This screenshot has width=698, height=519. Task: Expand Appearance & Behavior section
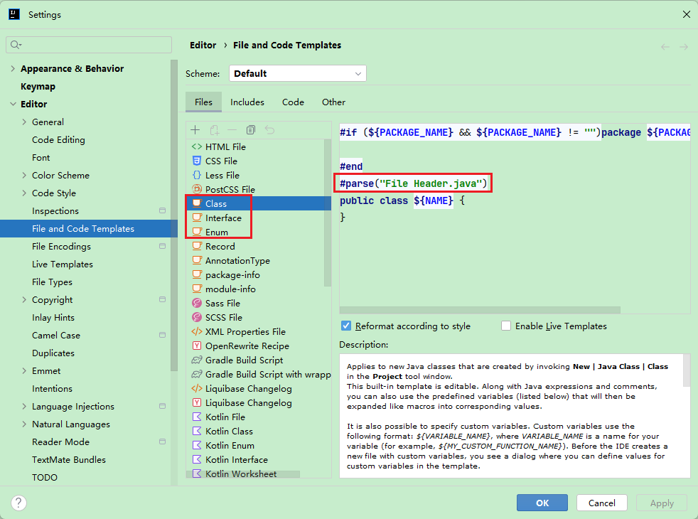coord(13,69)
